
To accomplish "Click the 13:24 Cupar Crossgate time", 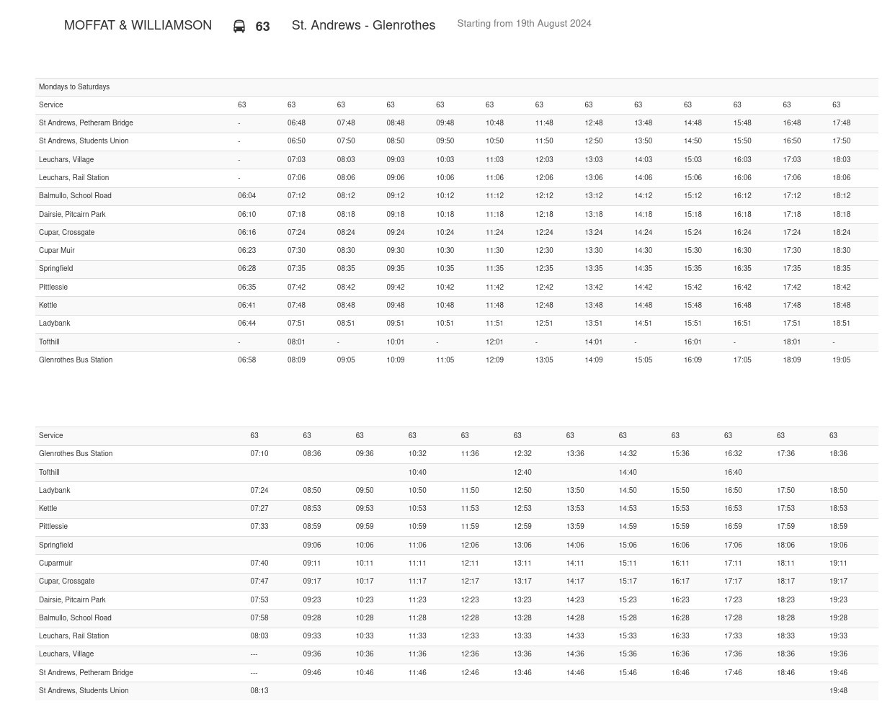I will pyautogui.click(x=594, y=233).
